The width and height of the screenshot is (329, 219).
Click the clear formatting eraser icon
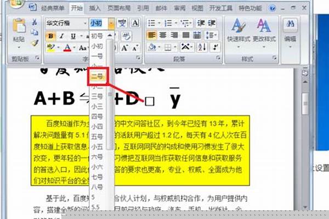click(126, 36)
